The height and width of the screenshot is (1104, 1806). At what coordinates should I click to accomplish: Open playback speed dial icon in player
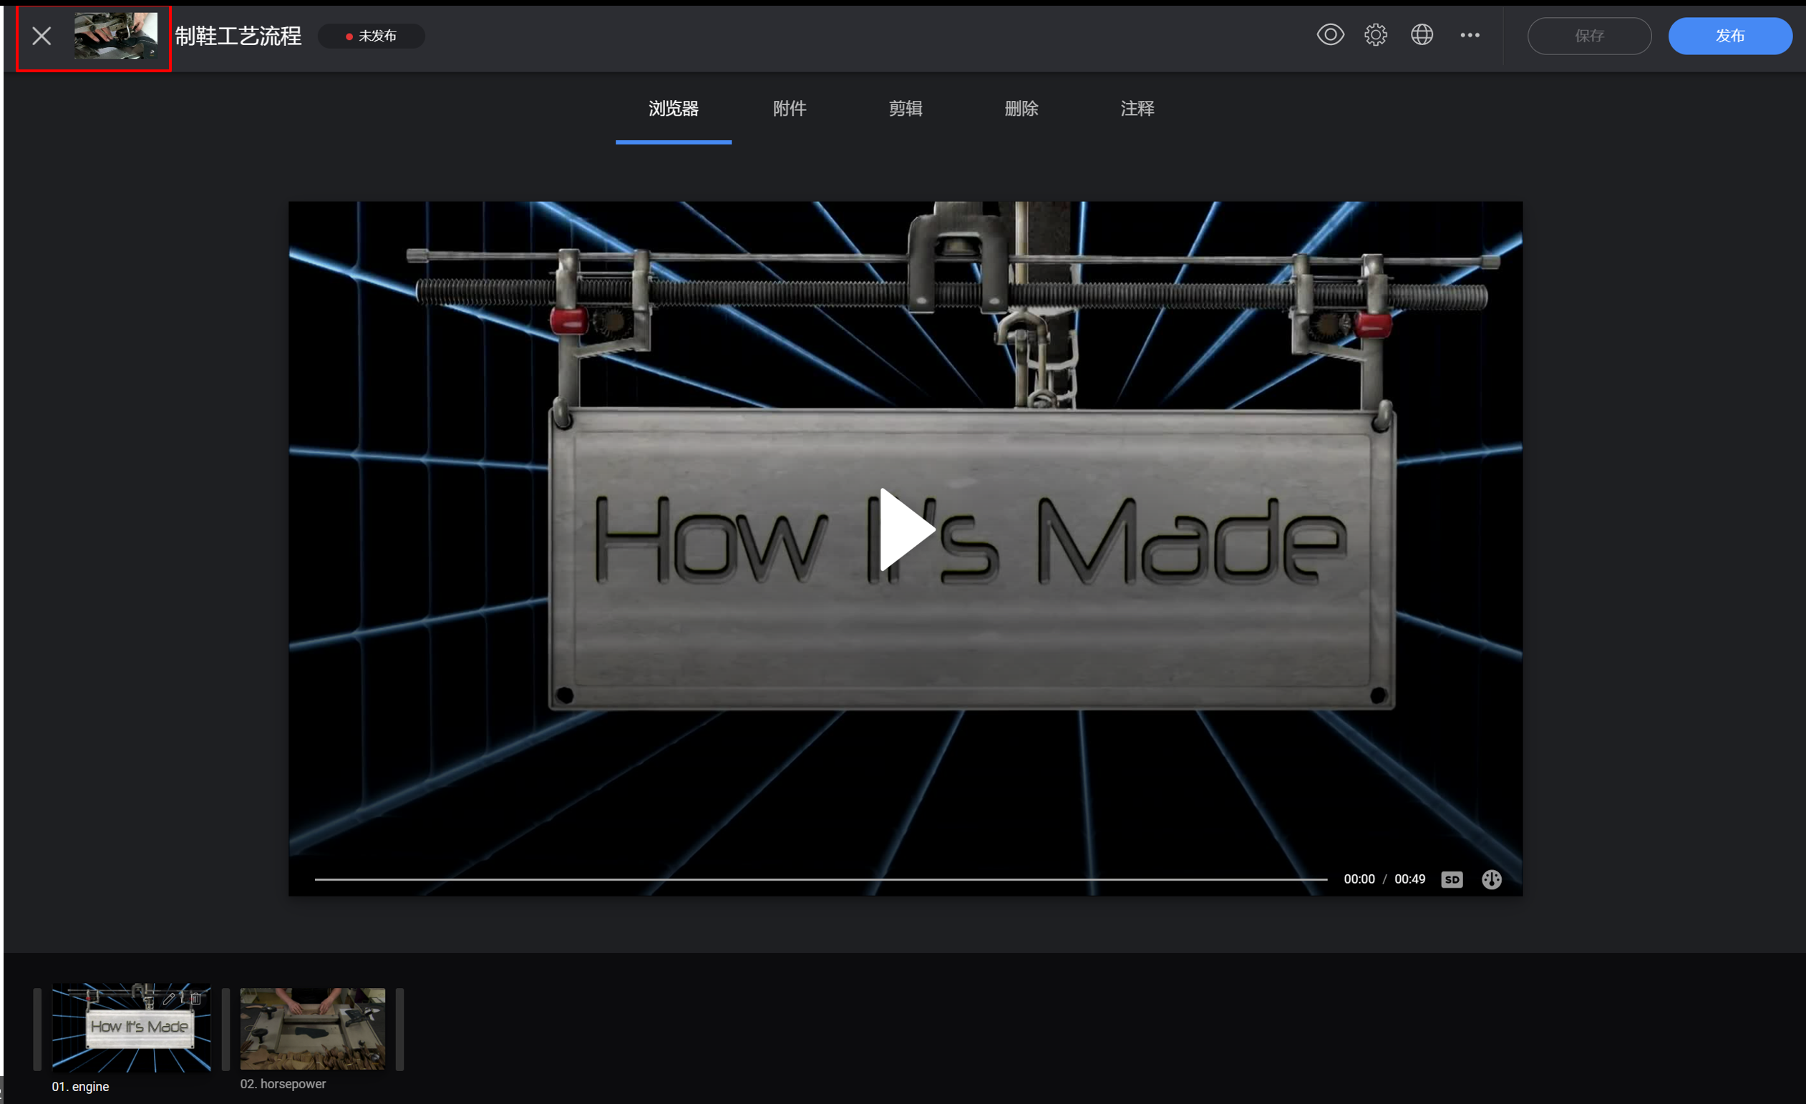(1491, 879)
